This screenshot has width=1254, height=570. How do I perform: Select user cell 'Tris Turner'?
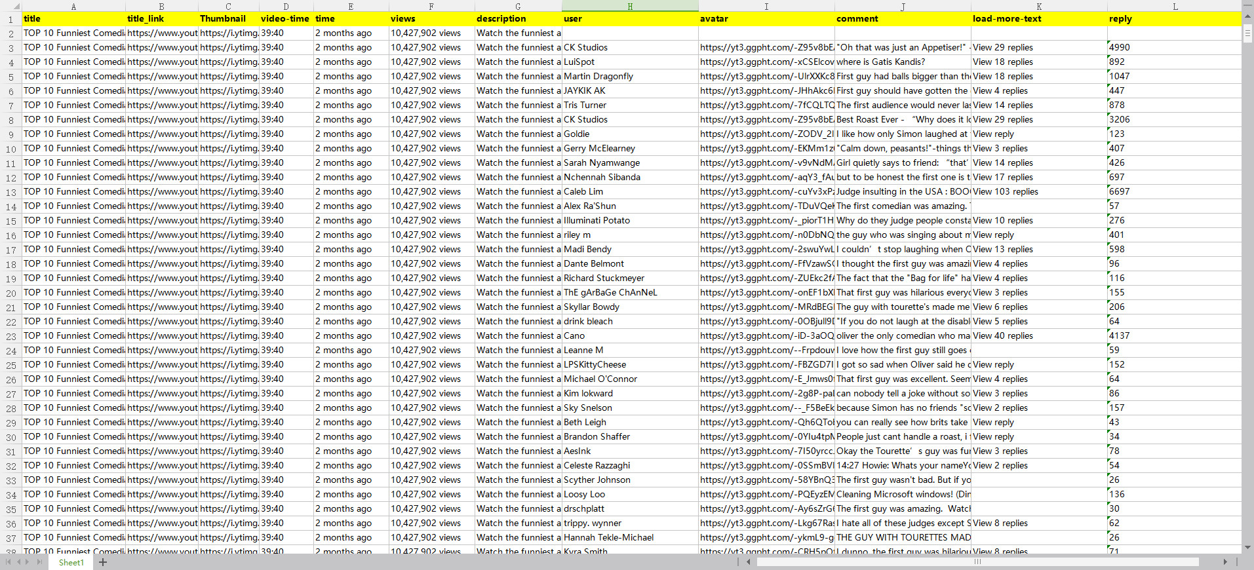click(x=630, y=105)
